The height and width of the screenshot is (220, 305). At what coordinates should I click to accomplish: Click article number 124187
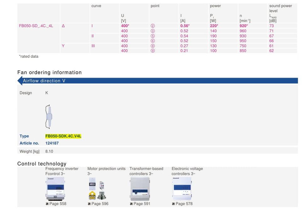point(52,143)
